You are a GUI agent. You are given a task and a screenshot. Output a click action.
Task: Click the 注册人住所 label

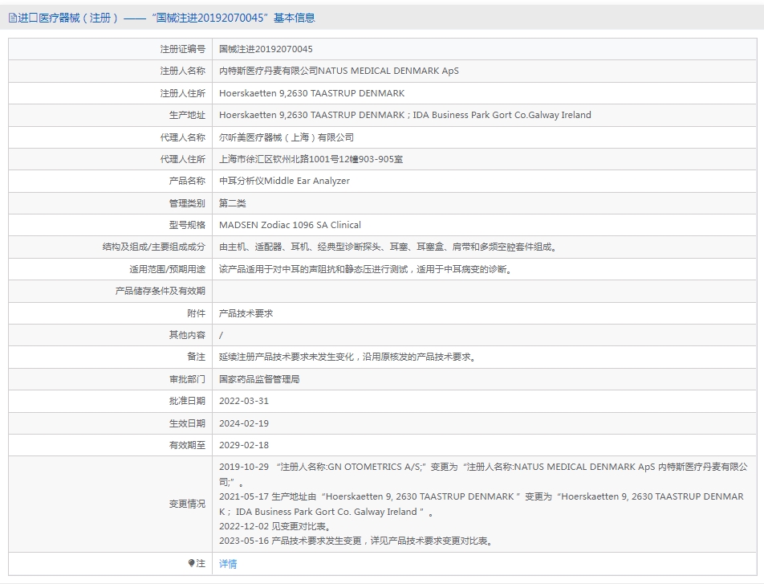pyautogui.click(x=183, y=93)
